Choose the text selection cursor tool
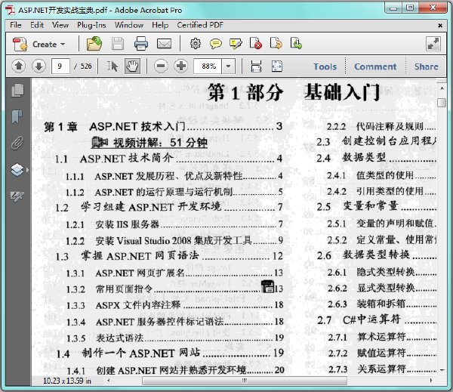This screenshot has height=392, width=453. click(x=112, y=66)
